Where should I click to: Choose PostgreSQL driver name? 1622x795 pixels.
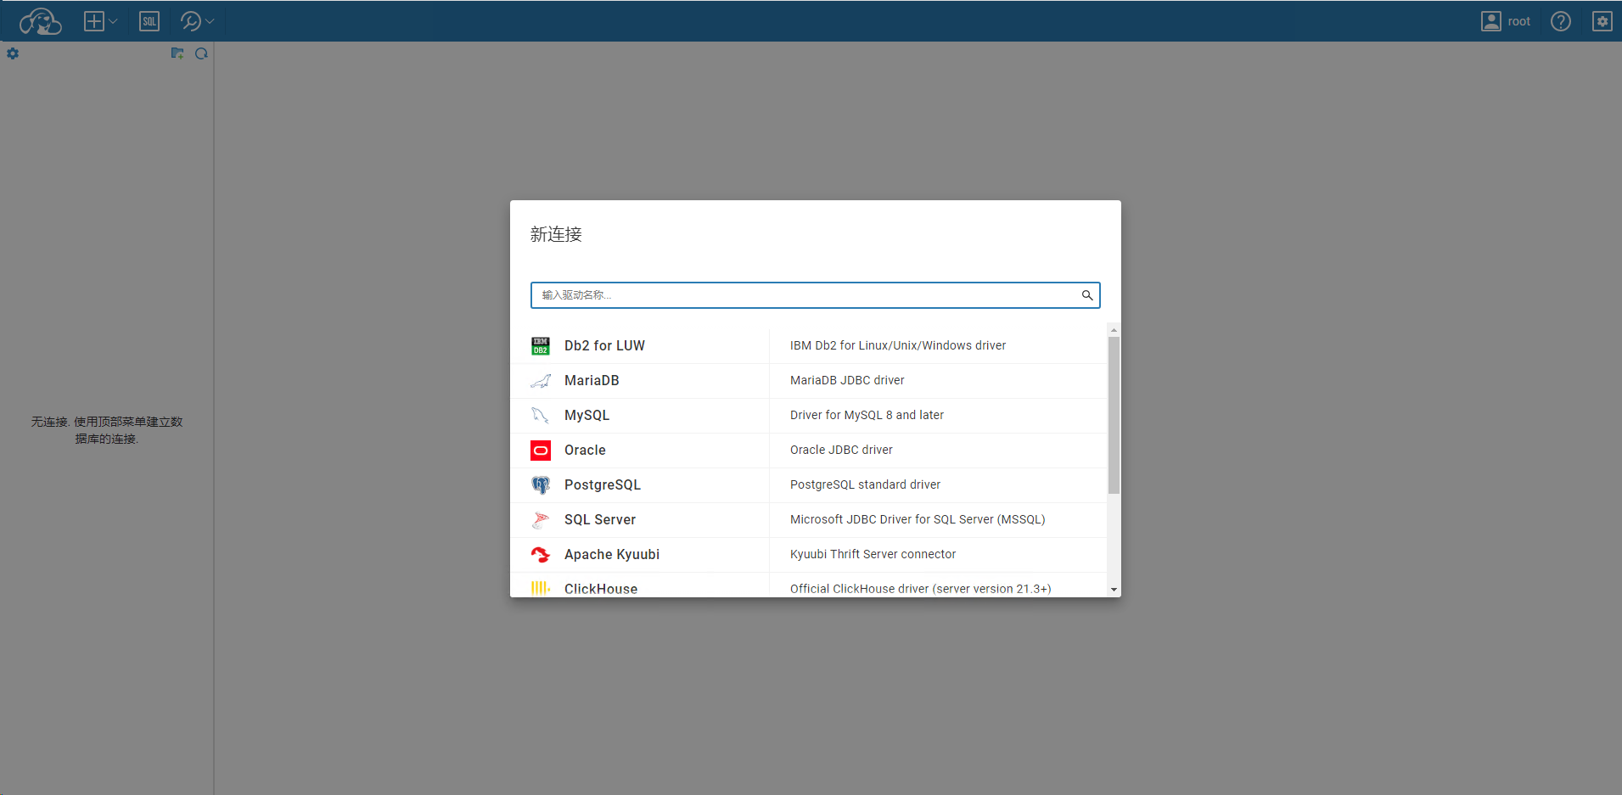603,484
